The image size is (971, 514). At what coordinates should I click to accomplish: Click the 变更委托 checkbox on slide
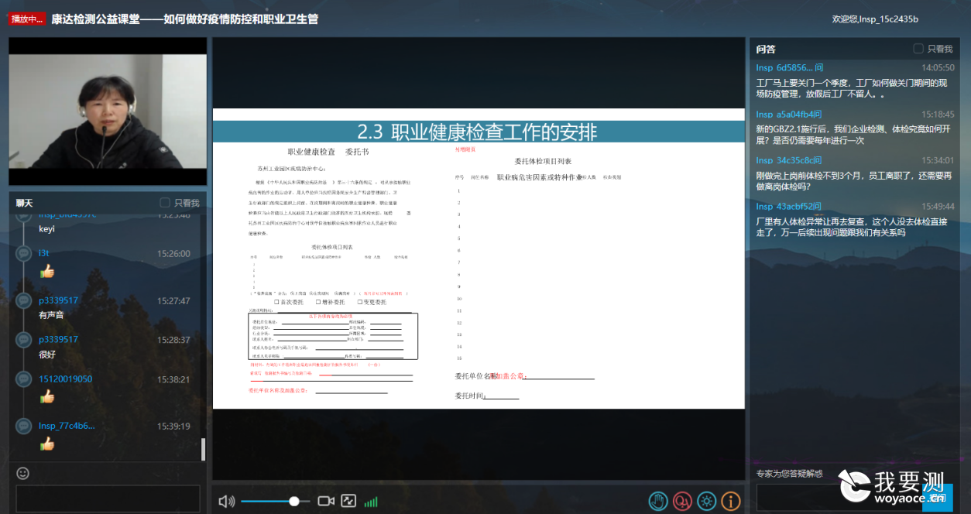pyautogui.click(x=360, y=301)
